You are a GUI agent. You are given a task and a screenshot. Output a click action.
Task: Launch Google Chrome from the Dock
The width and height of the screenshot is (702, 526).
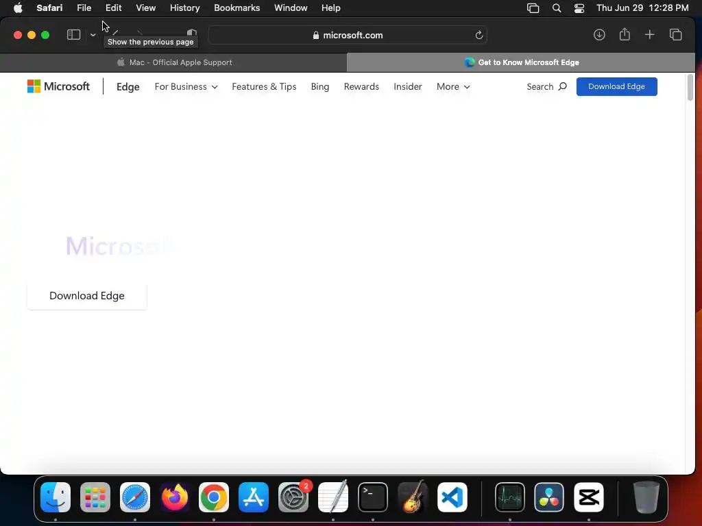pos(214,497)
